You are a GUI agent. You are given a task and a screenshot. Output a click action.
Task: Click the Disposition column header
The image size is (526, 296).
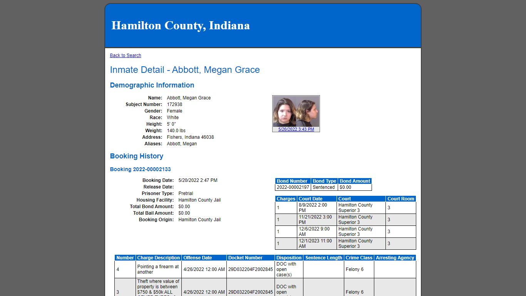289,258
